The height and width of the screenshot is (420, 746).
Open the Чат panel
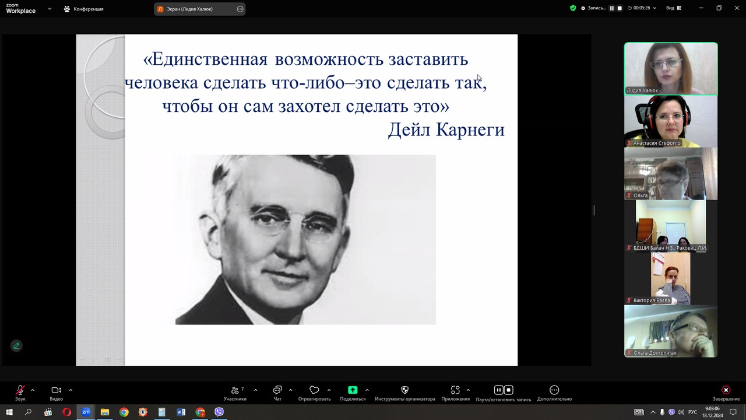277,390
